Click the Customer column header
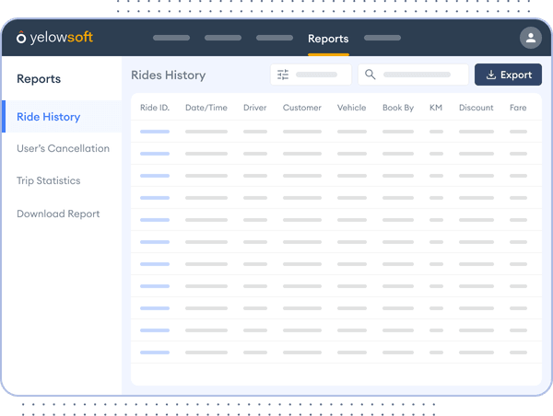The width and height of the screenshot is (553, 416). click(x=301, y=108)
